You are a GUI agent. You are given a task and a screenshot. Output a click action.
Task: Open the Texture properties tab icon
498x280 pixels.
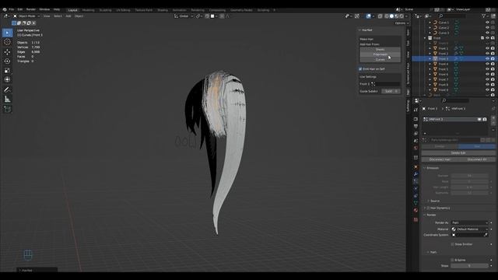tap(416, 219)
